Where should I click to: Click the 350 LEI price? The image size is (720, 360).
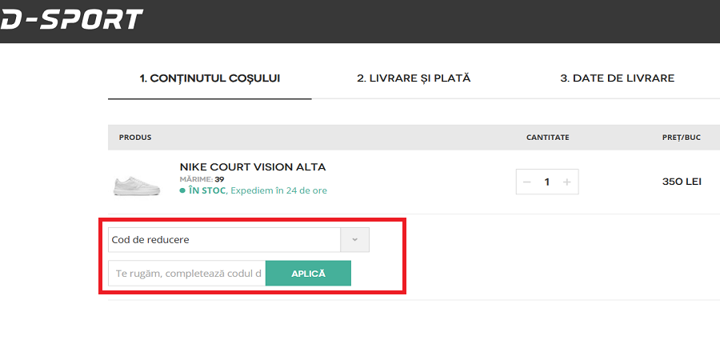[682, 182]
